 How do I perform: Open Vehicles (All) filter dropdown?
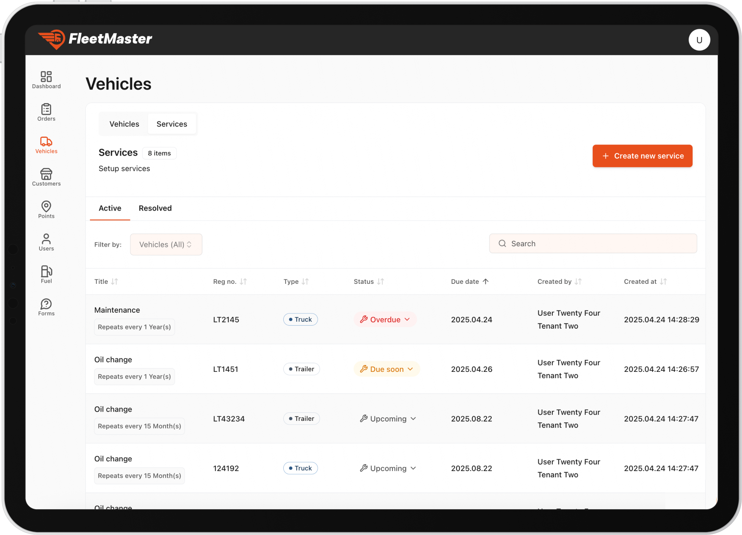(x=166, y=244)
